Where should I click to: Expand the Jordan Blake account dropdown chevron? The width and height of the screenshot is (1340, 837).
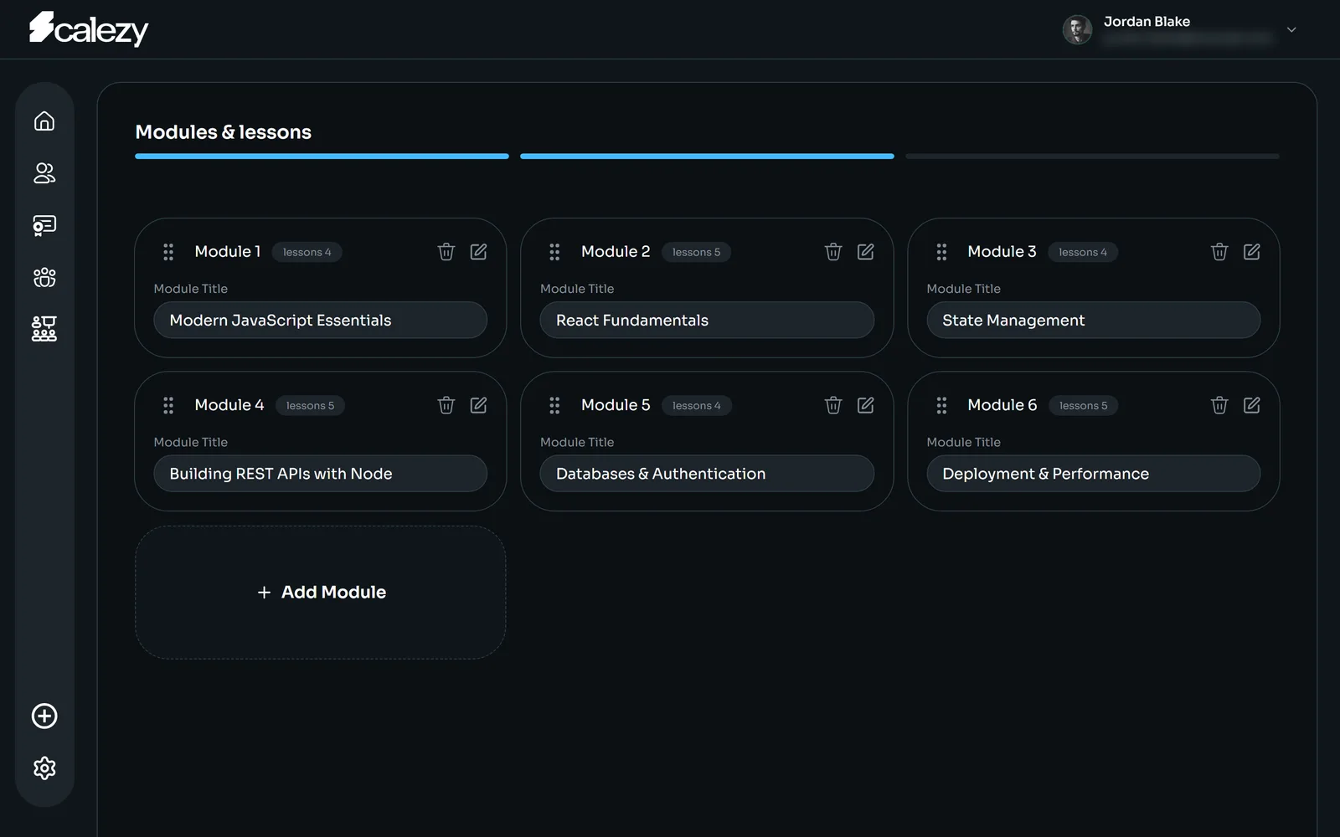[1291, 30]
